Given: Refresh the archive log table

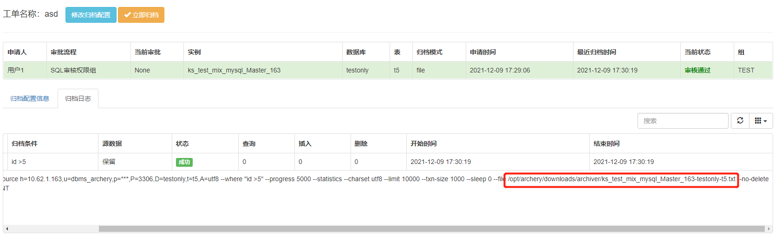Looking at the screenshot, I should [x=740, y=121].
